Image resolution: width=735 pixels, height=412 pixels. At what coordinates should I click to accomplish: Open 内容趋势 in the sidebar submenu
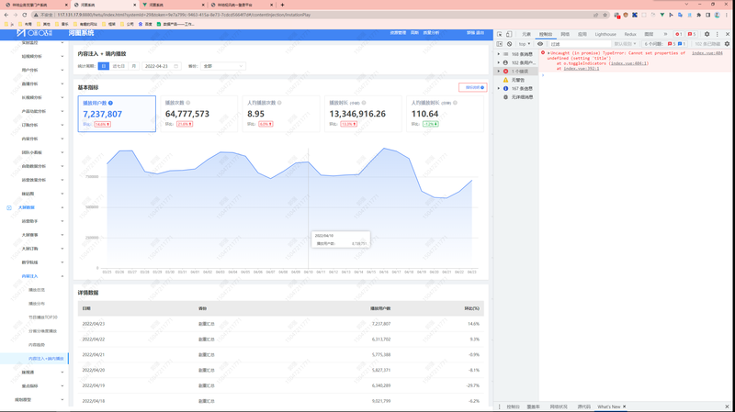37,345
